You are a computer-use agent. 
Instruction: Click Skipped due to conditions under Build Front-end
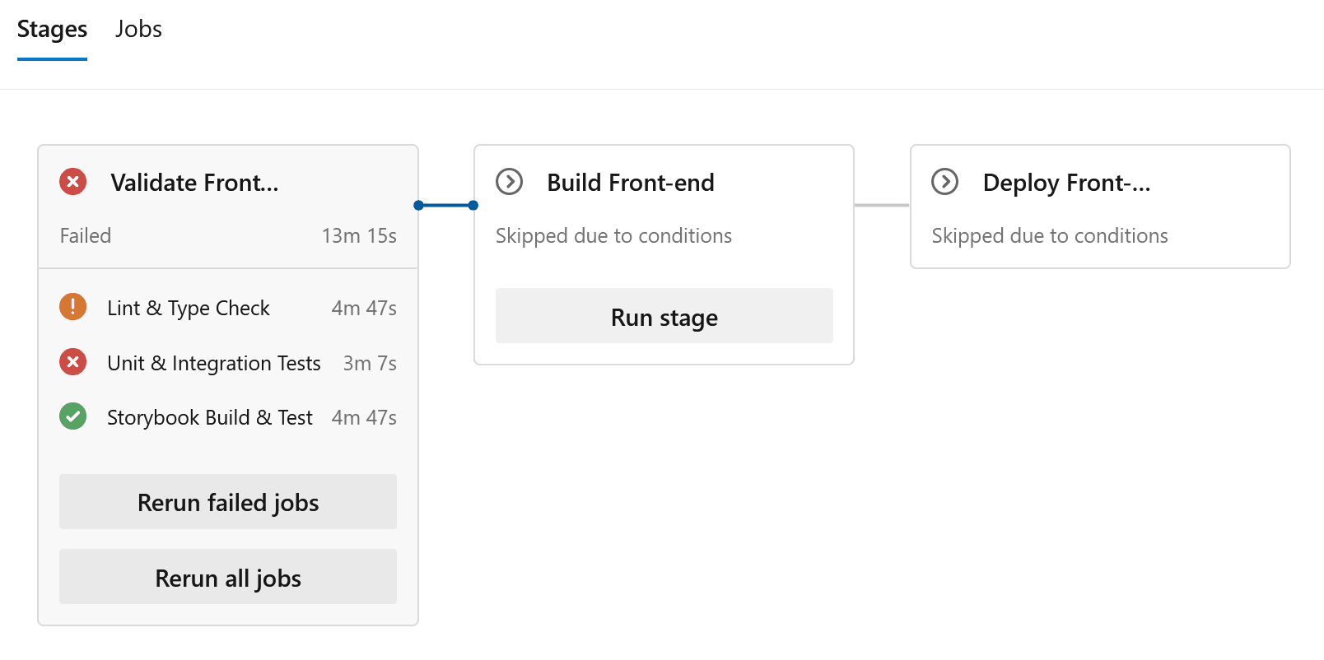(x=613, y=236)
